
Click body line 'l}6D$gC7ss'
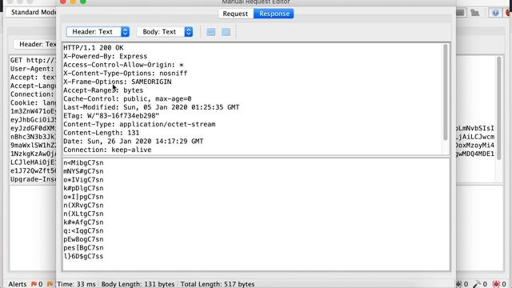pyautogui.click(x=83, y=256)
